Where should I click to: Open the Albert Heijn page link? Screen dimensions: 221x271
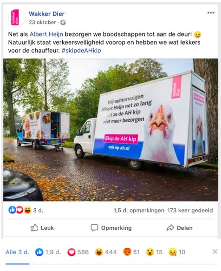coord(46,34)
